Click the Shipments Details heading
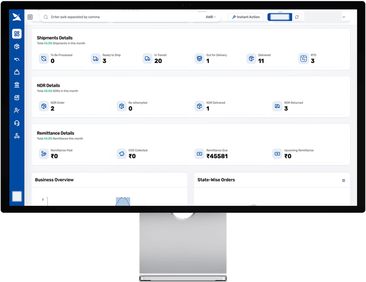Viewport: 366px width, 282px height. (x=55, y=38)
